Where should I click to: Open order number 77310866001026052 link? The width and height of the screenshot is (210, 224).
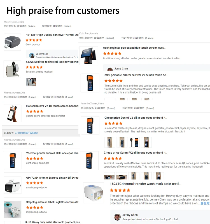26,133
